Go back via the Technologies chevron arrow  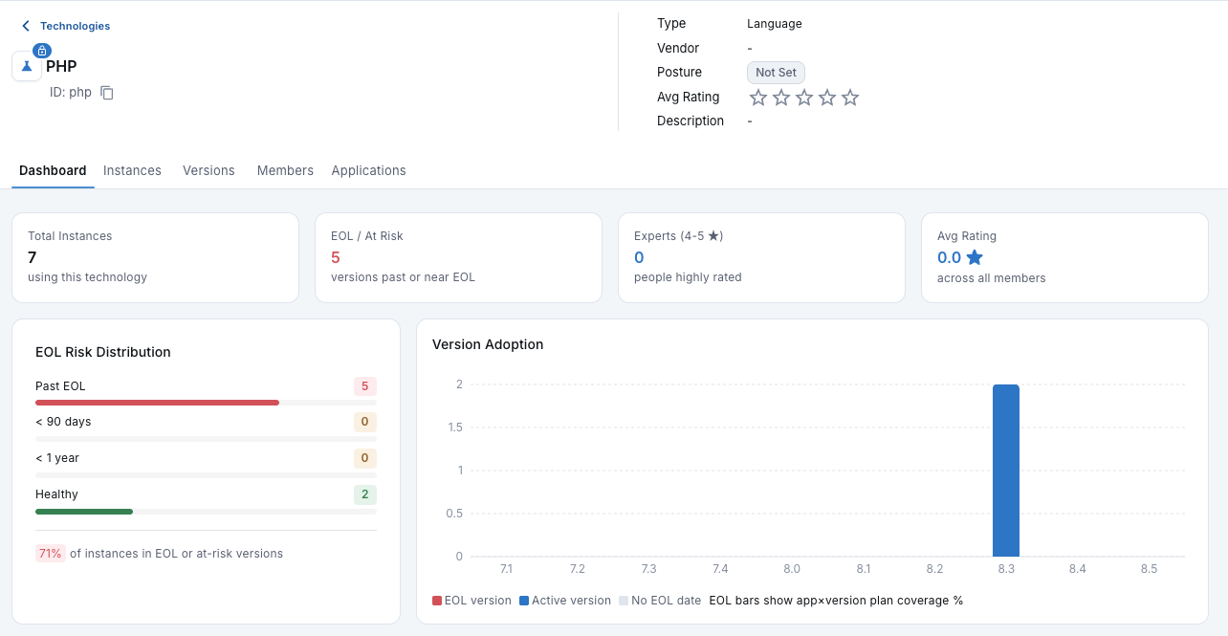click(x=26, y=26)
